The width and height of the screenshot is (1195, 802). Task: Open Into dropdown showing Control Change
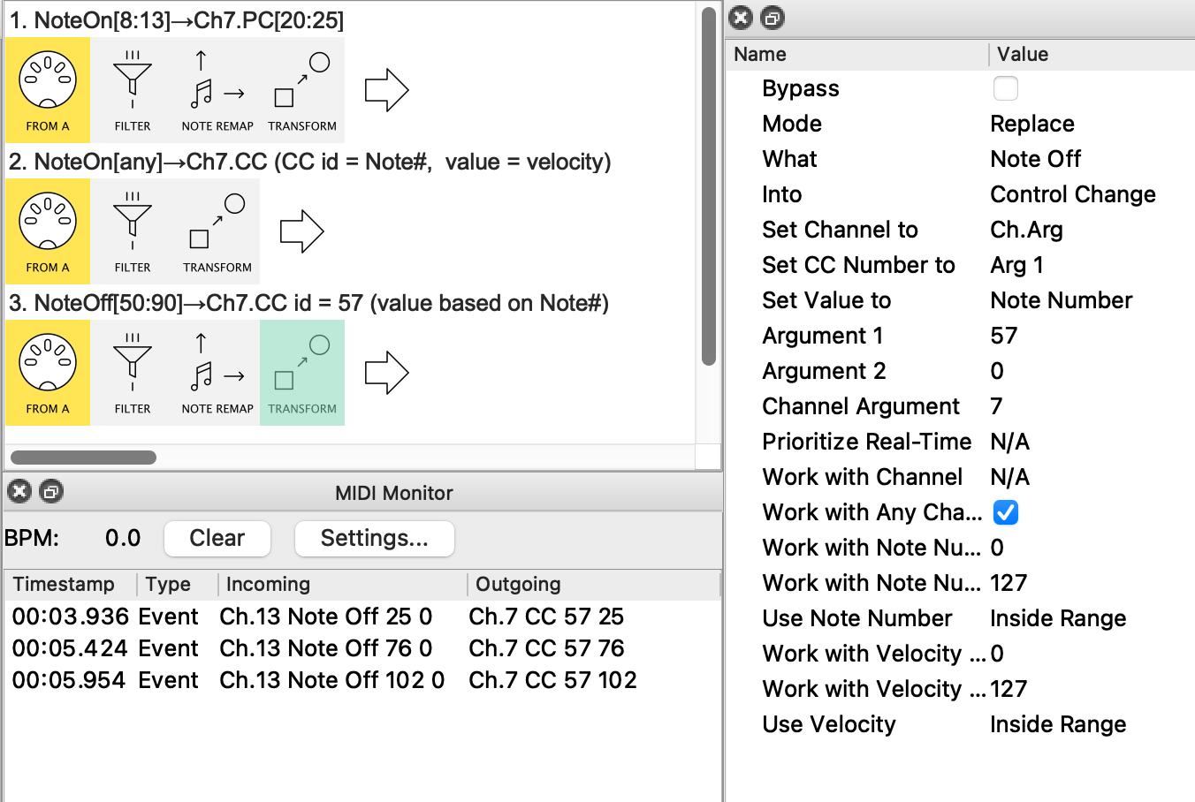1072,194
